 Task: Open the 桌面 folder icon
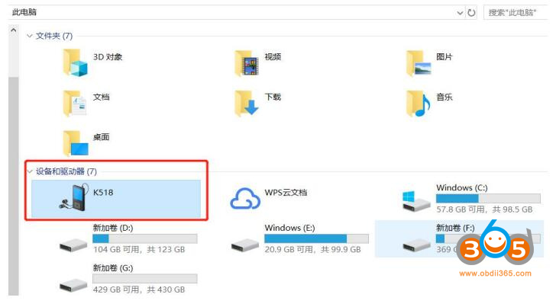[76, 142]
